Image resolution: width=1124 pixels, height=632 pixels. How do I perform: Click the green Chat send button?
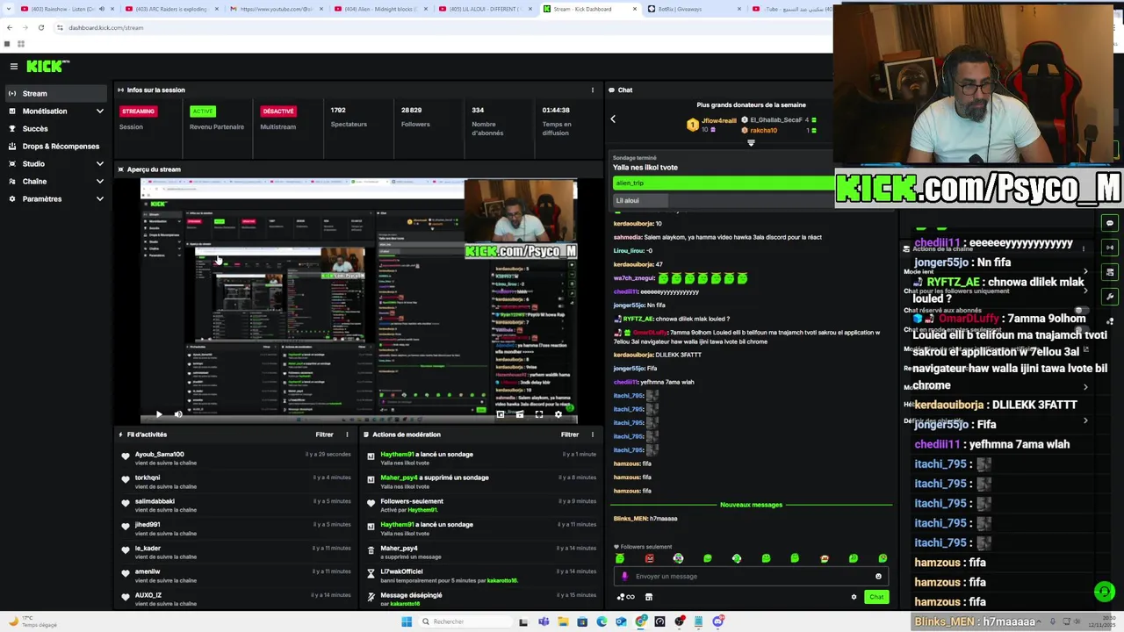coord(876,597)
